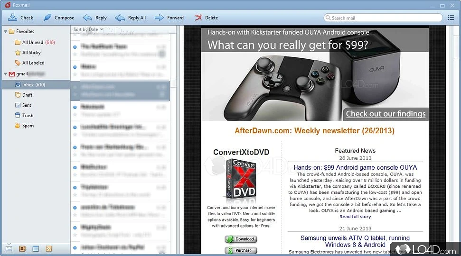This screenshot has width=461, height=256.
Task: Select the gmail account node
Action: pyautogui.click(x=27, y=74)
